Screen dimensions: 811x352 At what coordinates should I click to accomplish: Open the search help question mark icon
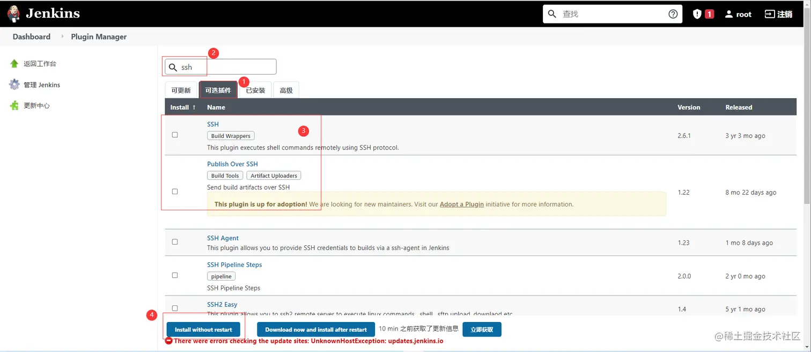pos(673,14)
